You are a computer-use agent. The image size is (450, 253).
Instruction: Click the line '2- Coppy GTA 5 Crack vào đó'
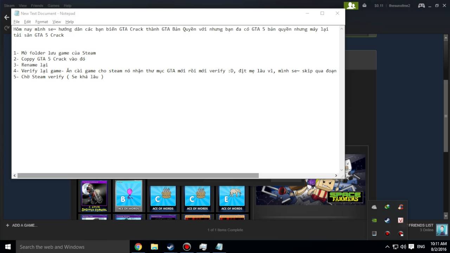tap(49, 59)
